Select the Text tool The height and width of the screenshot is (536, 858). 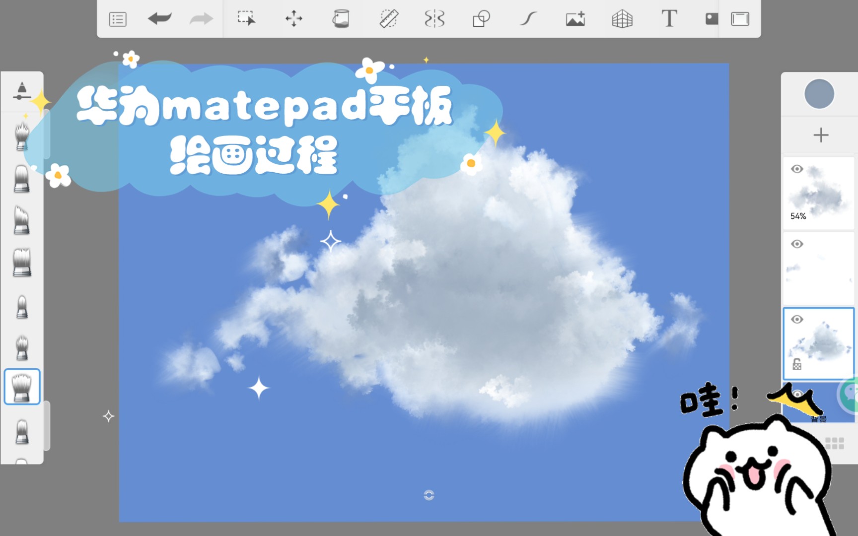[x=669, y=19]
